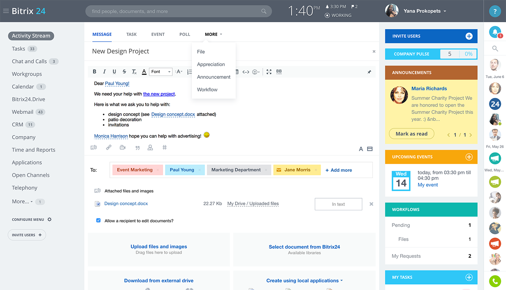
Task: Click the insert link icon below the editor
Action: pyautogui.click(x=109, y=148)
